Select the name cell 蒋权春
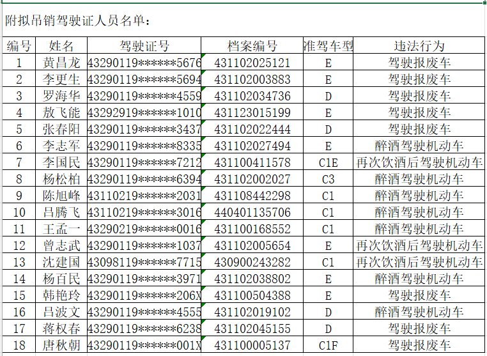Screen dimensions: 487x356 pos(61,329)
